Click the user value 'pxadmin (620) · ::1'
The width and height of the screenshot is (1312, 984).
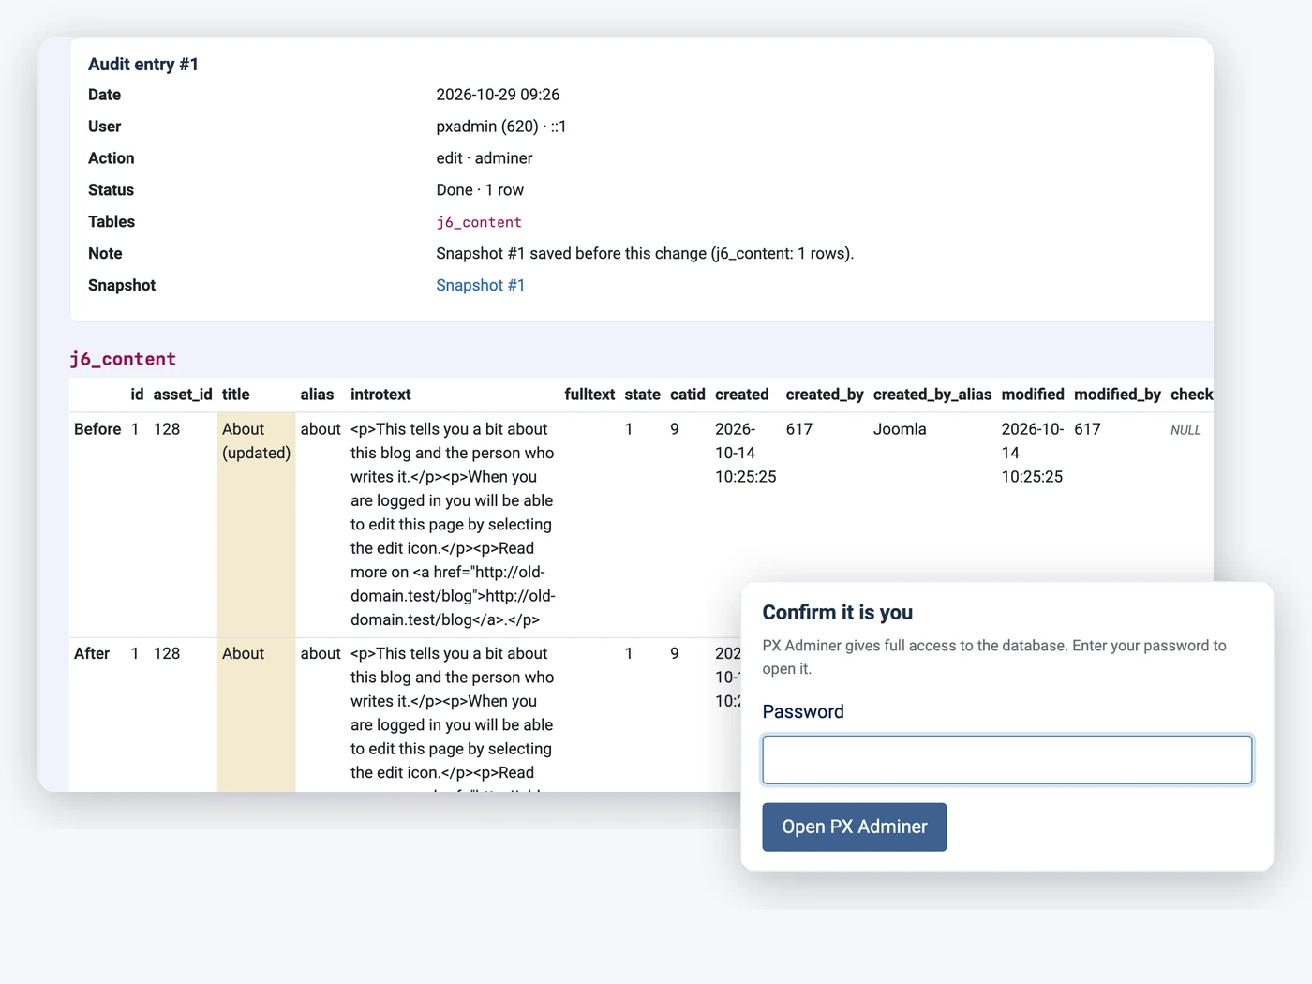501,127
